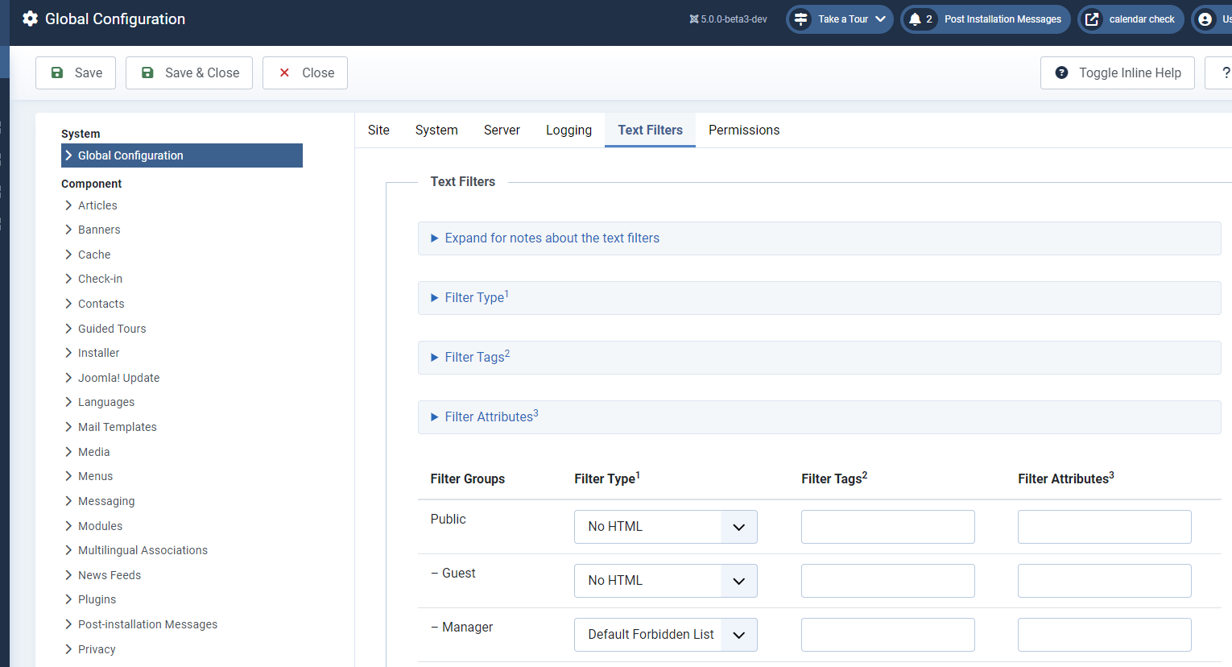Open the News Feeds component settings
The width and height of the screenshot is (1232, 667).
(x=110, y=575)
